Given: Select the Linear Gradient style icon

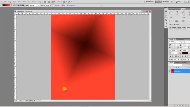Looking at the screenshot, I should [x=14, y=5].
